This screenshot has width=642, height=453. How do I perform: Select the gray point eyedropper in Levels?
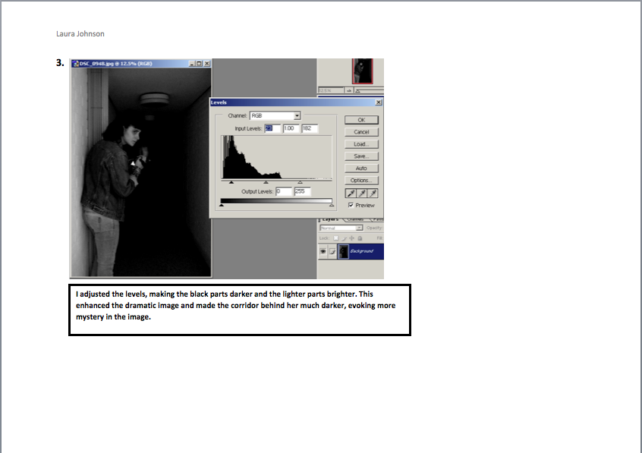[x=362, y=193]
